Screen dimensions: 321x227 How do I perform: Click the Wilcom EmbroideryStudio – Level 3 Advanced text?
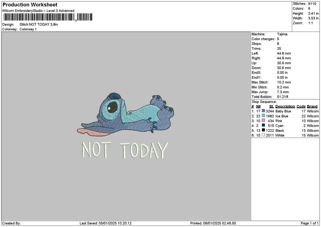(38, 11)
